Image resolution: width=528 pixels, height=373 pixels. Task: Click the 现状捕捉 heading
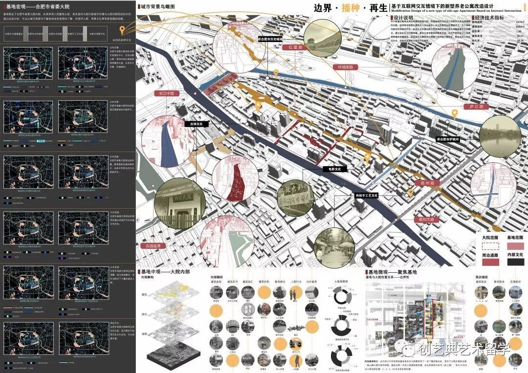pos(482,277)
